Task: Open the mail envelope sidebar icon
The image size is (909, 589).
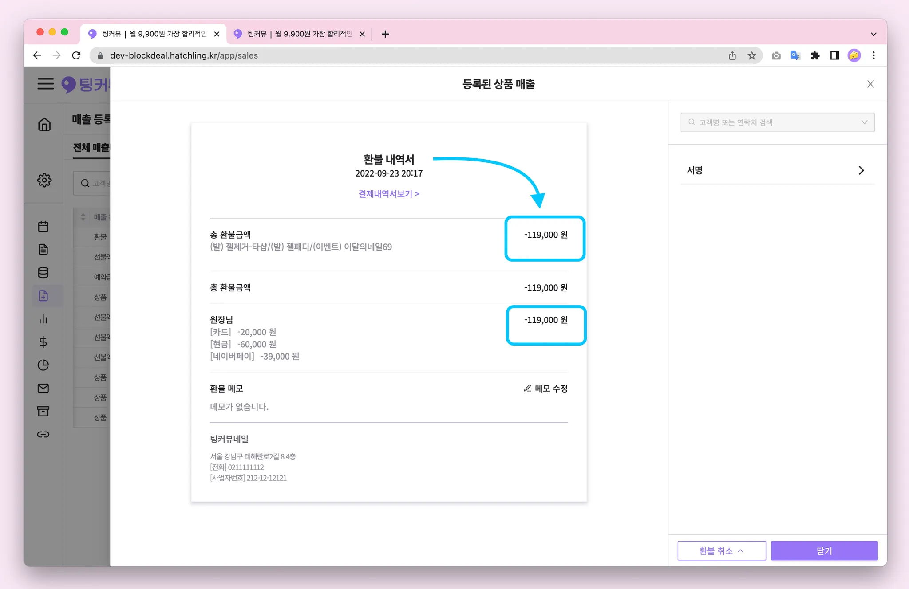Action: (43, 388)
